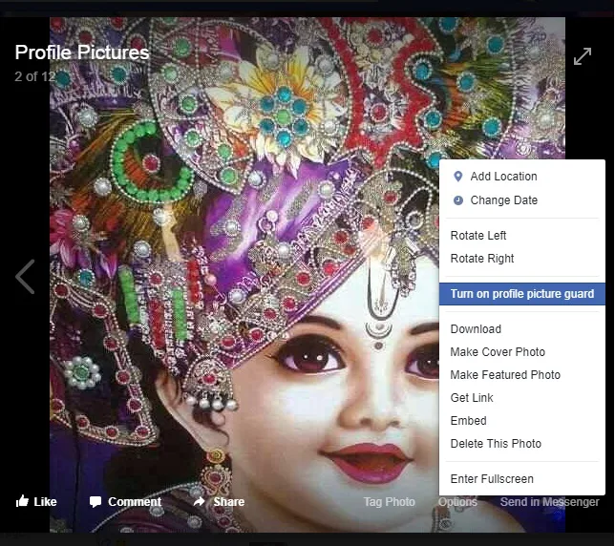Download this photo from menu
Screen dimensions: 615x546
[x=522, y=329]
